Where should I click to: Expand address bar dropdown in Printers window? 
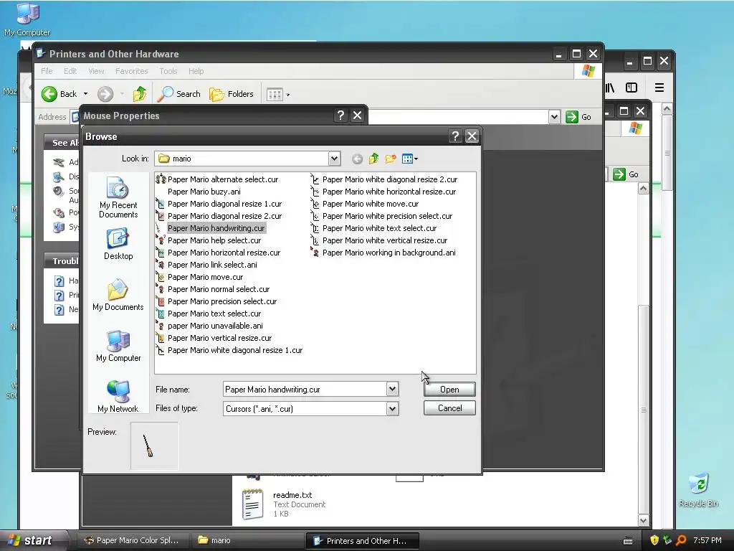tap(554, 117)
